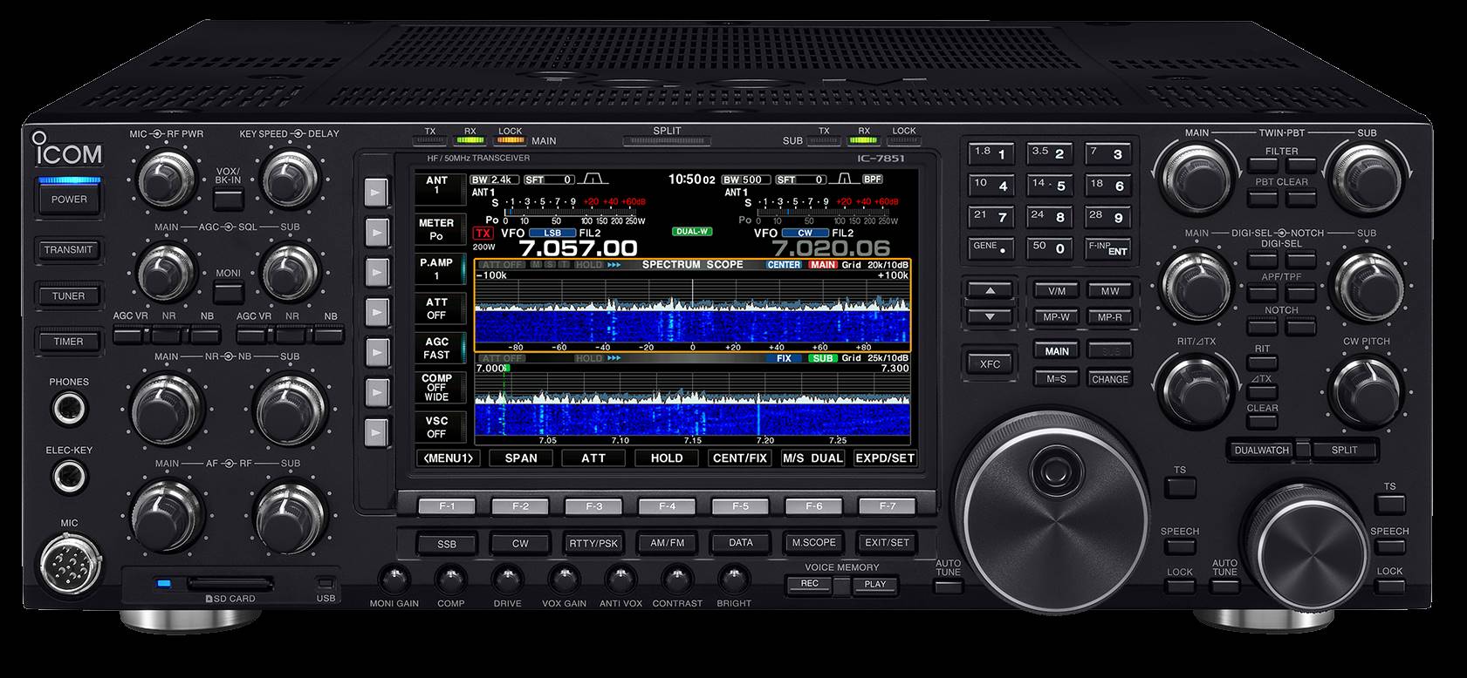This screenshot has height=678, width=1467.
Task: Click keypad key 14 / 5
Action: point(1050,186)
